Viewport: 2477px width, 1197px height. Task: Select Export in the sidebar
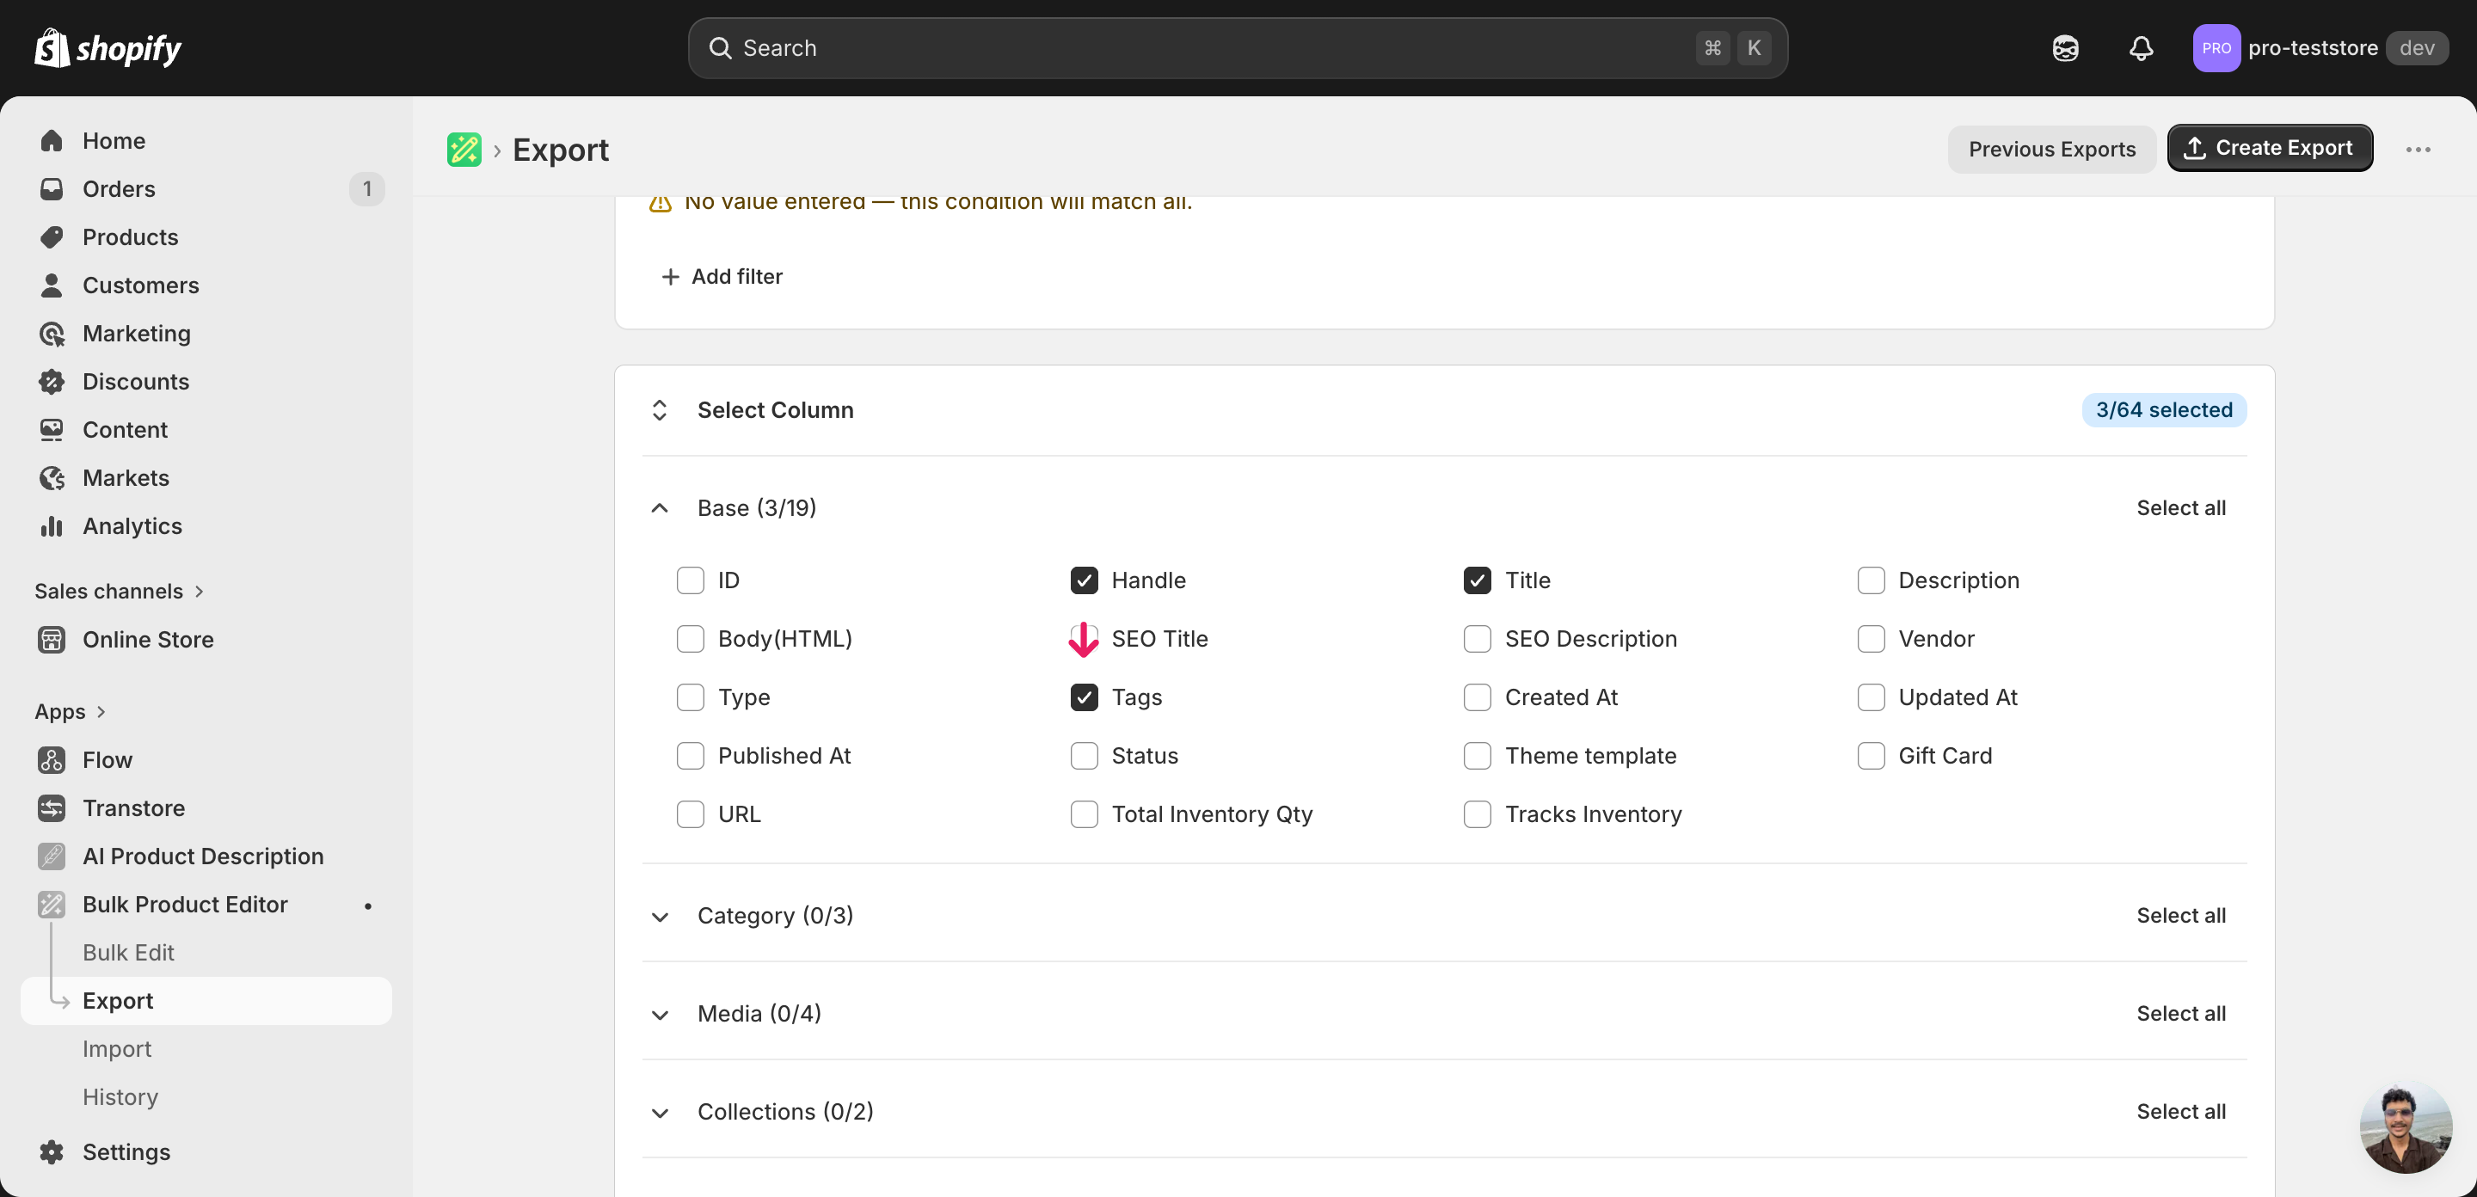(x=206, y=1000)
